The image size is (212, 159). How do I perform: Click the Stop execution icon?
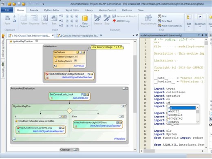tap(107, 20)
